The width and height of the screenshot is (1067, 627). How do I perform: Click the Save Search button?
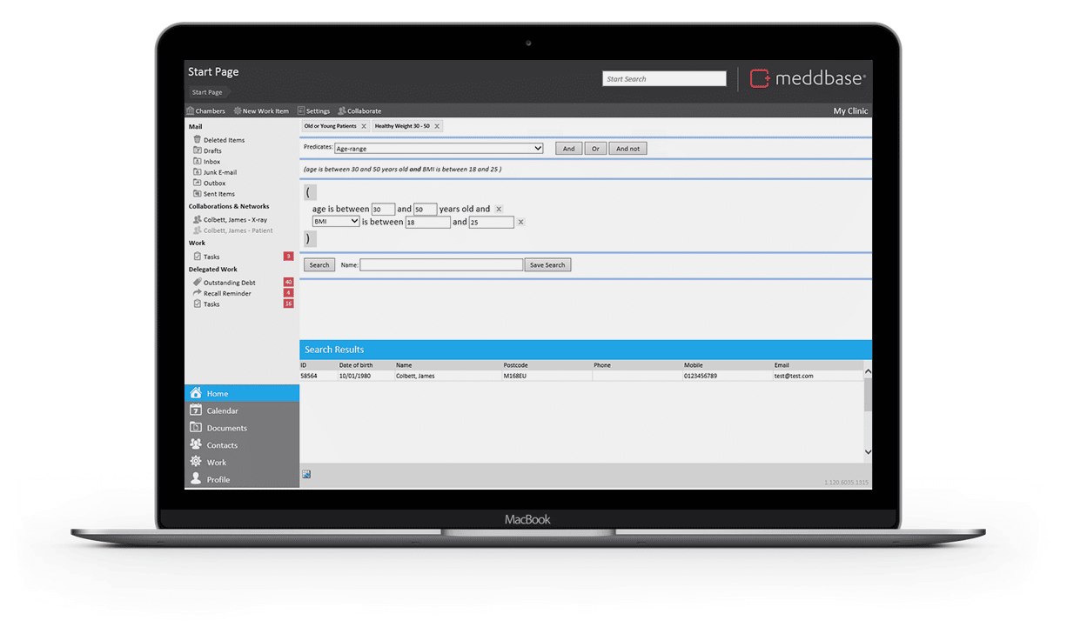coord(547,265)
